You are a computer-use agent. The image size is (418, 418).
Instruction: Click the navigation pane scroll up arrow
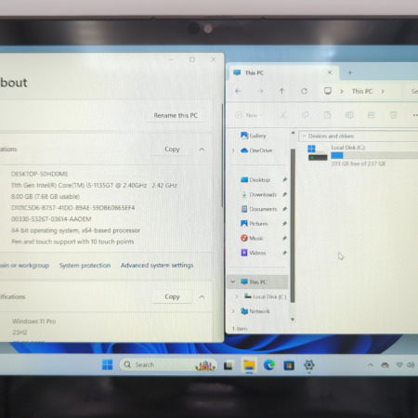tap(293, 133)
